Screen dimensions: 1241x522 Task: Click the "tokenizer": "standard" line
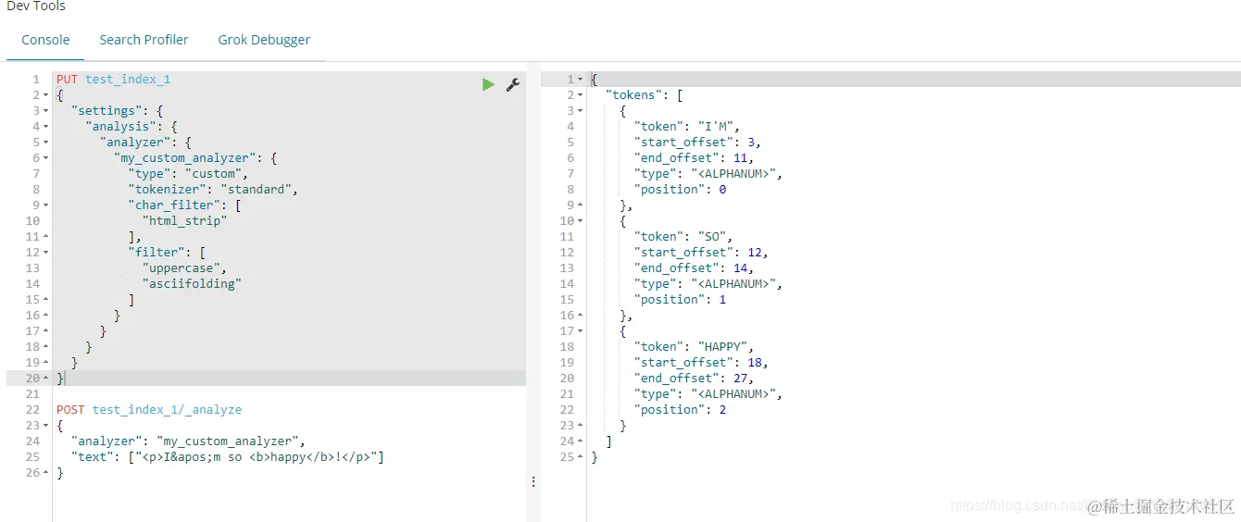point(214,190)
